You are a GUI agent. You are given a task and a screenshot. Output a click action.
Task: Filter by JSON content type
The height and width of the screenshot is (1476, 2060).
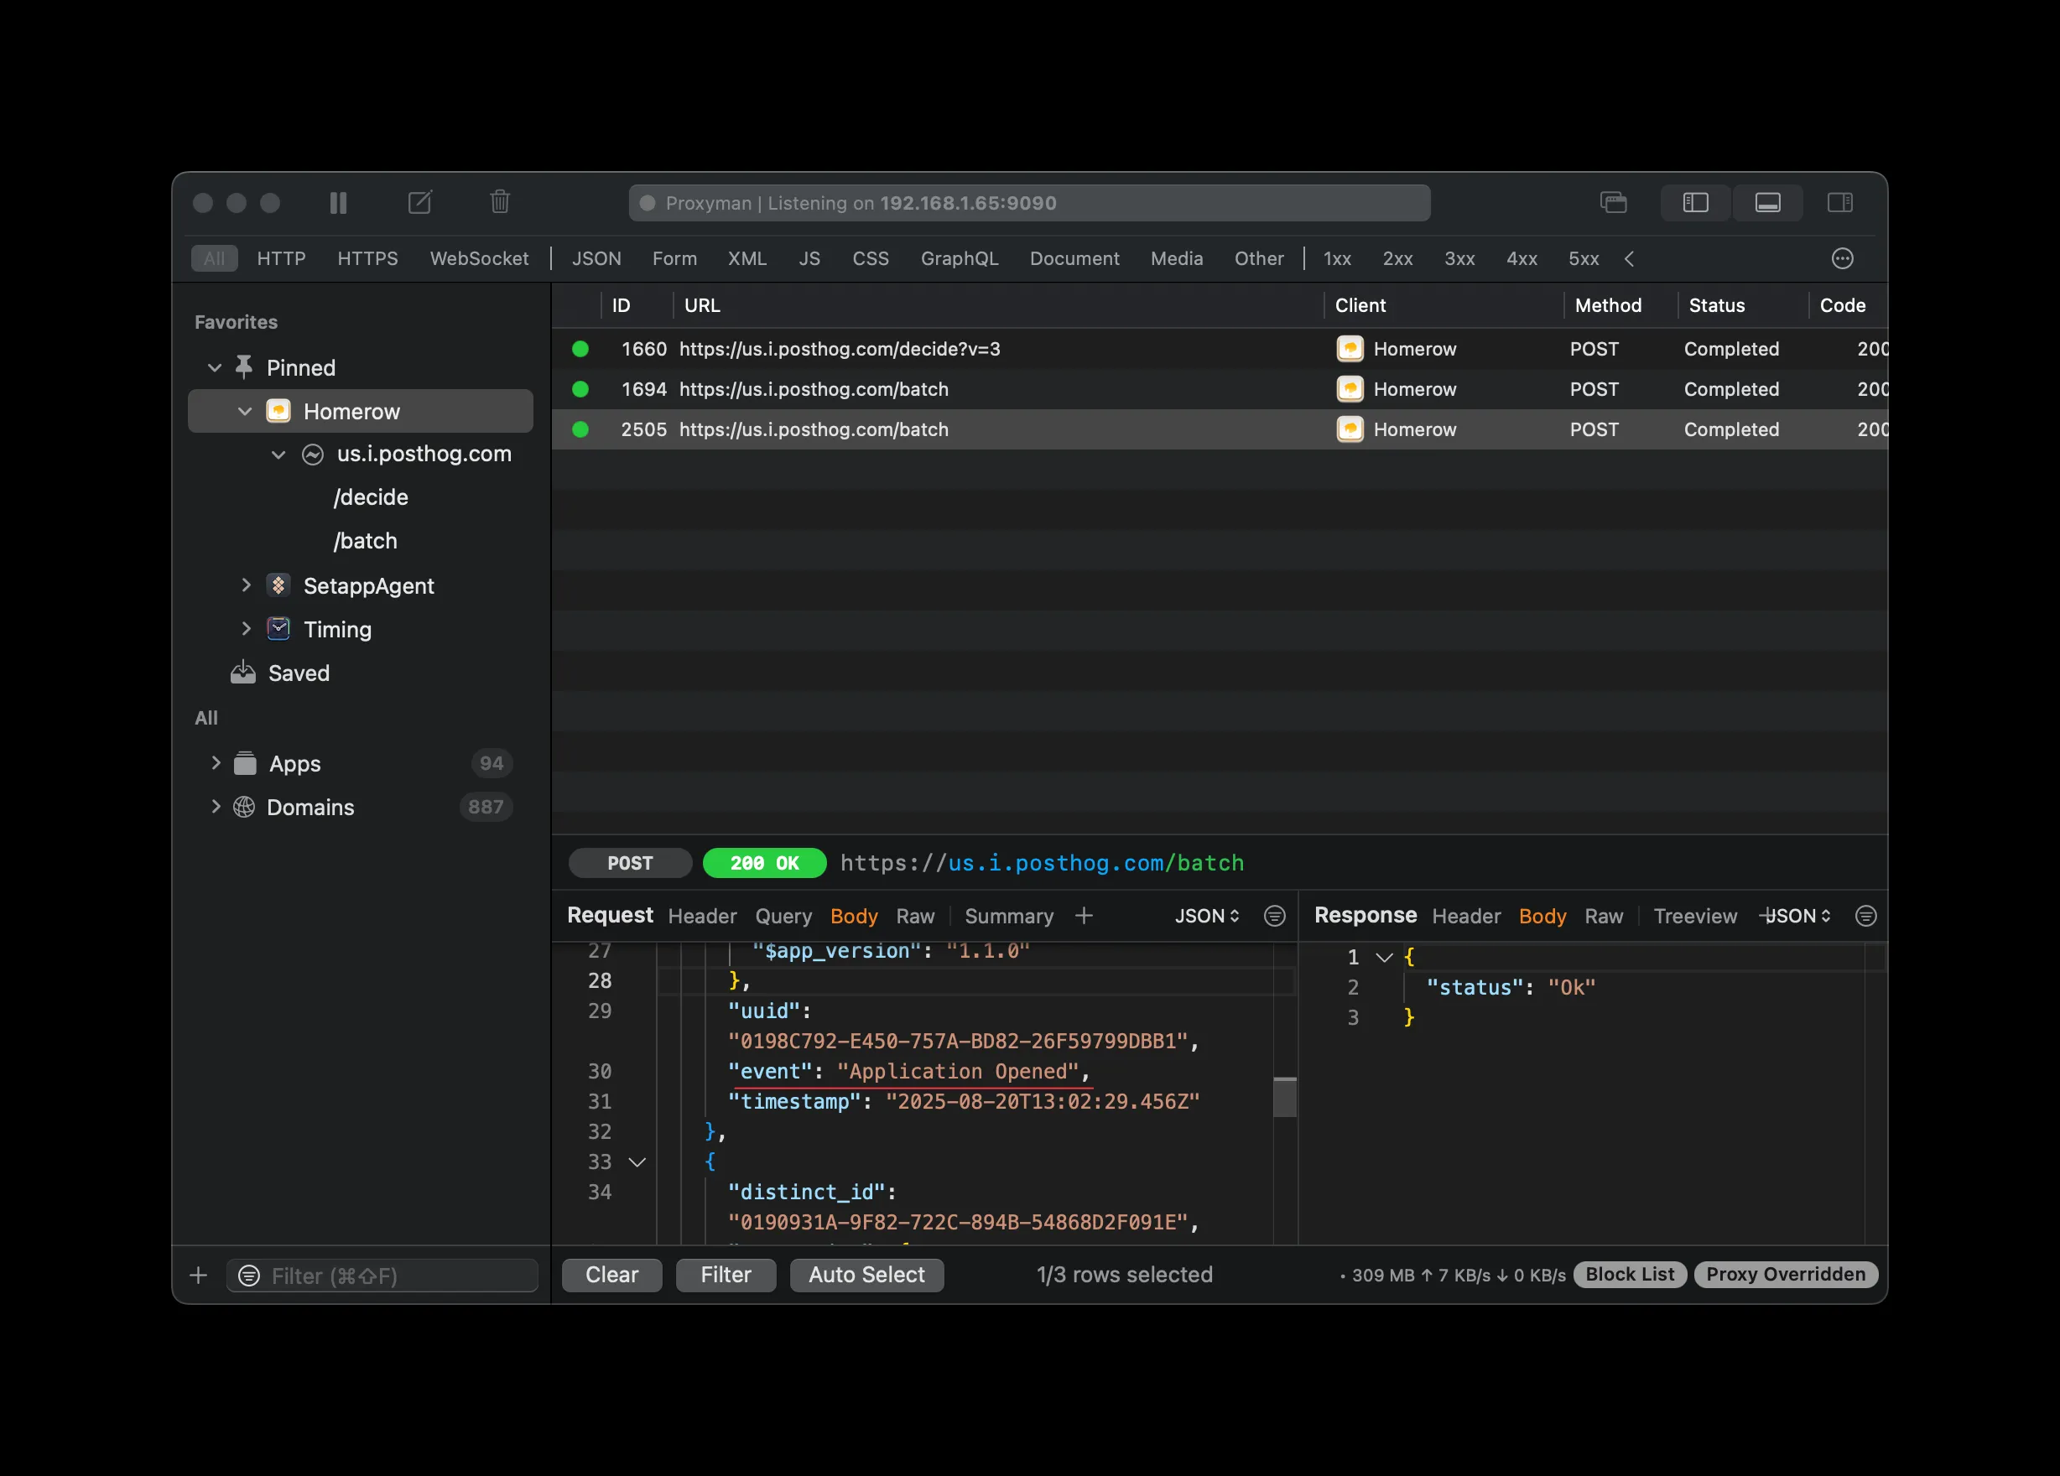pos(596,259)
